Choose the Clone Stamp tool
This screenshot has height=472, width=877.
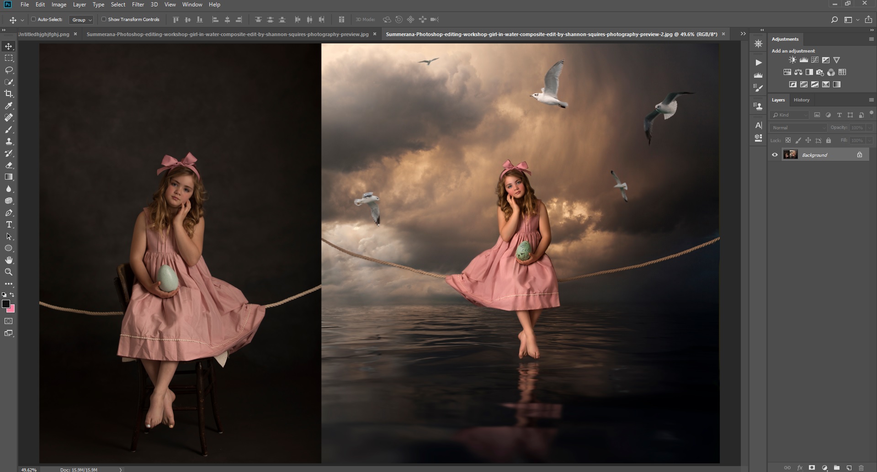pyautogui.click(x=9, y=141)
